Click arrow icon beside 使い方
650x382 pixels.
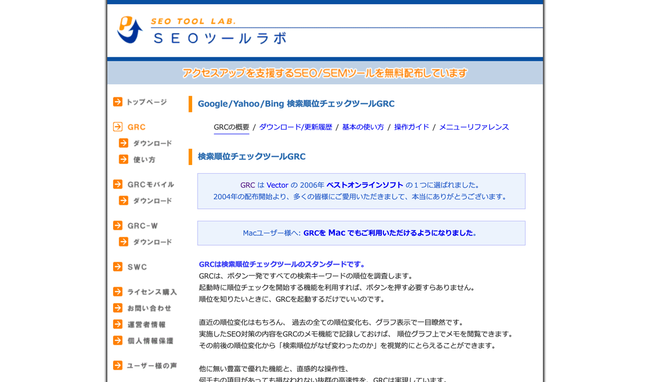coord(123,159)
